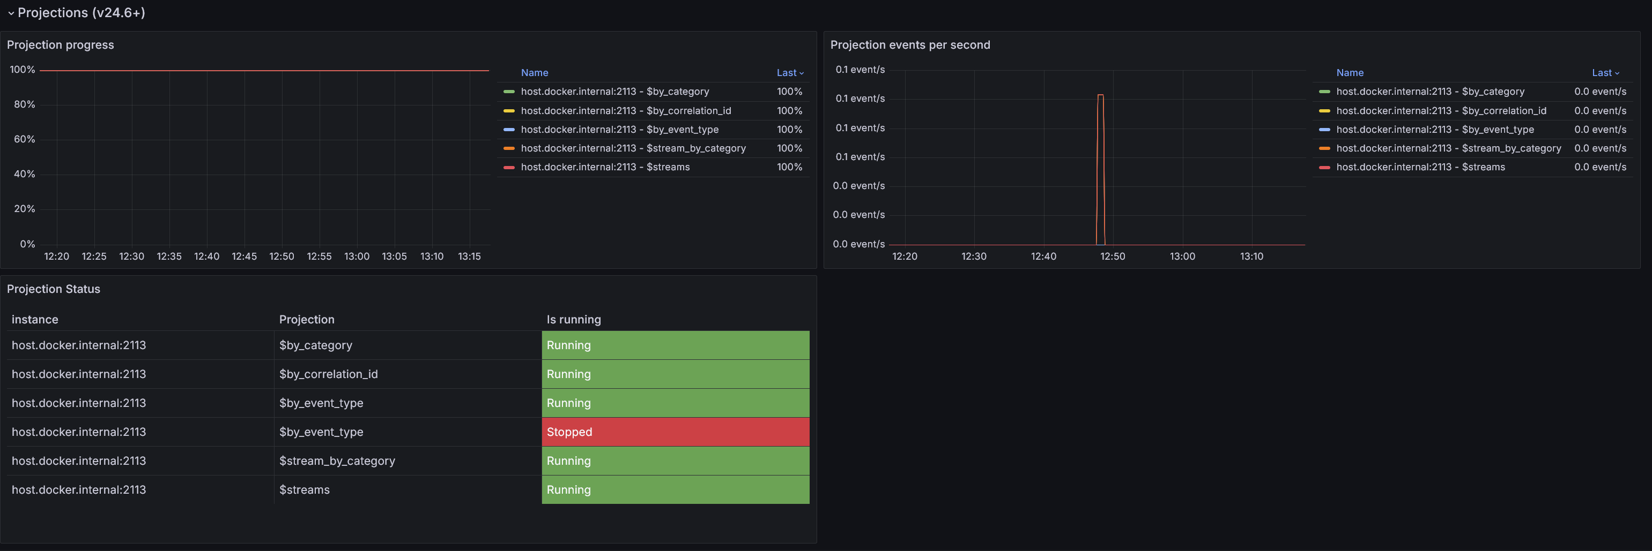Click red $streams swatch in Projection progress legend
Screen dimensions: 1652x551
pyautogui.click(x=509, y=167)
